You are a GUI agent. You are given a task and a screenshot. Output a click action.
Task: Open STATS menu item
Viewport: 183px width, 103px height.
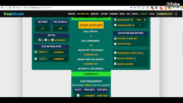tap(152, 14)
